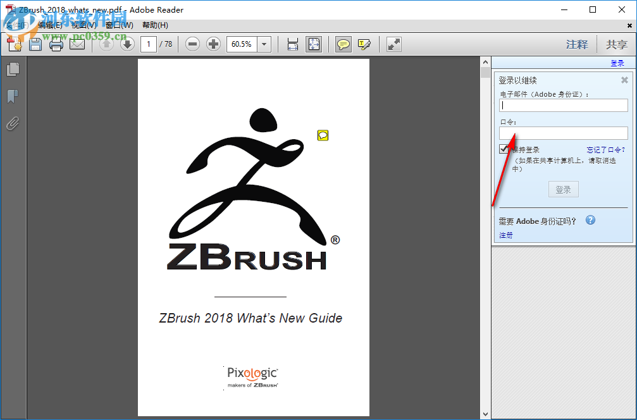
Task: Open the 注释 (Comment) pane
Action: click(x=577, y=44)
